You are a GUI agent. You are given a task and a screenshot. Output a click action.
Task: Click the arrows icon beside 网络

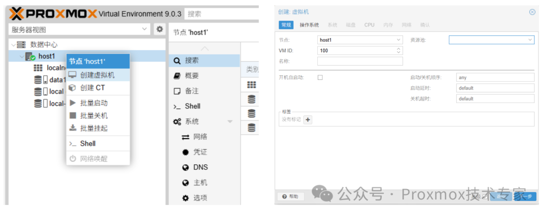[x=185, y=137]
